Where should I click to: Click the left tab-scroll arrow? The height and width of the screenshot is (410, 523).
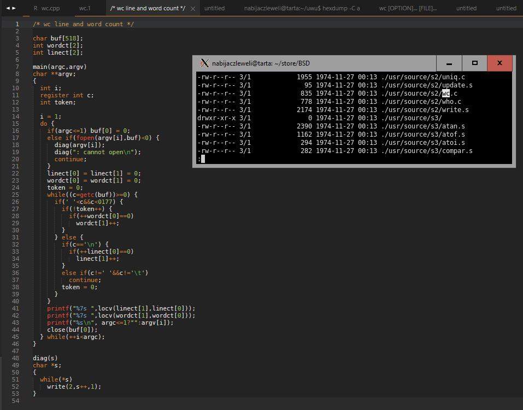click(x=7, y=8)
